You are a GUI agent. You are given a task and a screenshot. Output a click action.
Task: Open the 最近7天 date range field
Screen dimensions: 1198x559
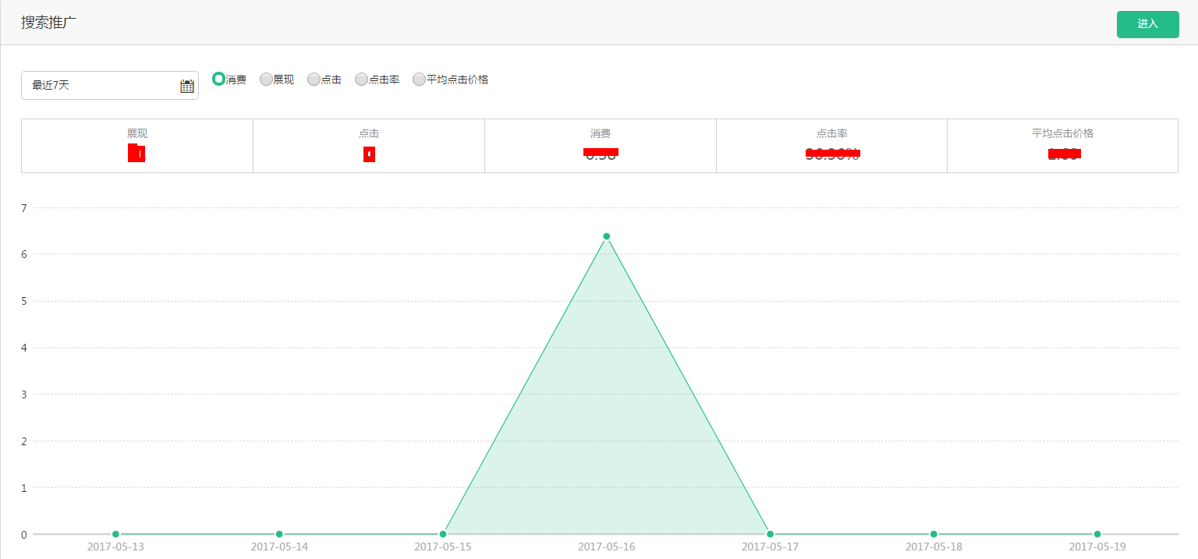point(110,86)
